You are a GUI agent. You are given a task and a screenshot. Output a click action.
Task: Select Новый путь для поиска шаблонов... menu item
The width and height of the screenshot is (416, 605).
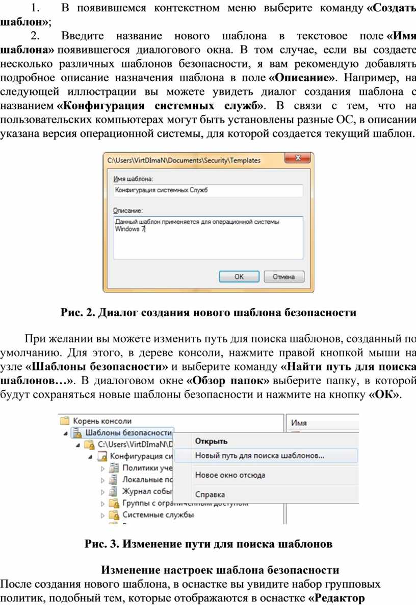[266, 456]
